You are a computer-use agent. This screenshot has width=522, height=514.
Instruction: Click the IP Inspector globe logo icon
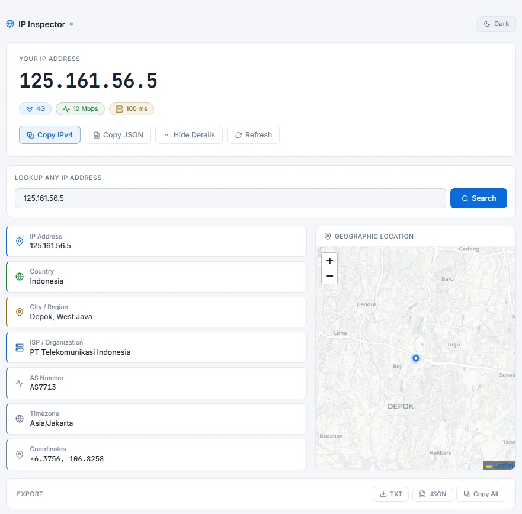point(10,24)
